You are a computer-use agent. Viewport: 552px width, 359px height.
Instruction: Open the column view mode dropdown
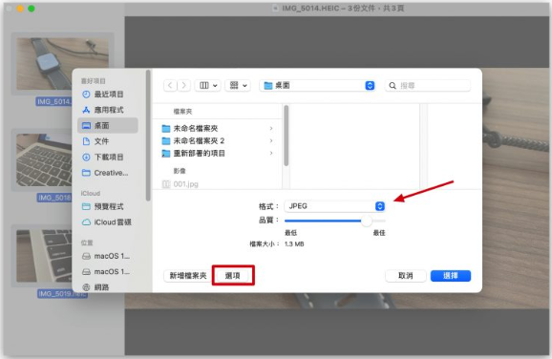coord(207,86)
